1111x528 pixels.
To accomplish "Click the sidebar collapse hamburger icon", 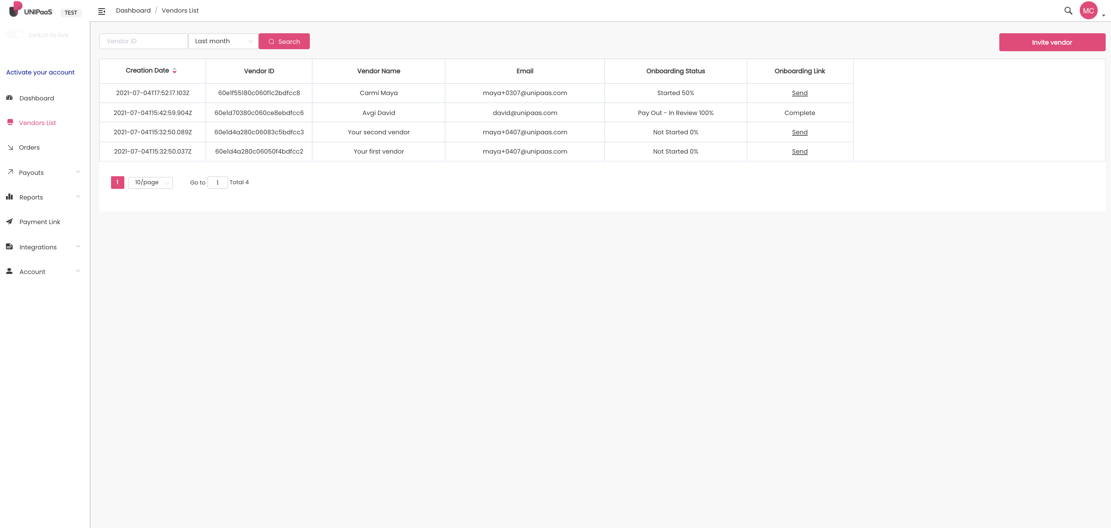I will pos(102,11).
